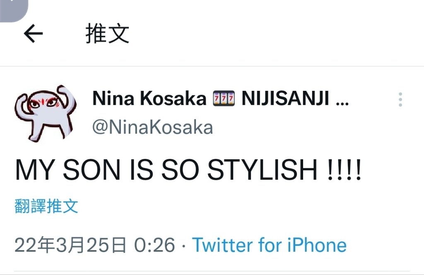This screenshot has width=424, height=275.
Task: Click the @NinaKosaka handle
Action: click(152, 127)
